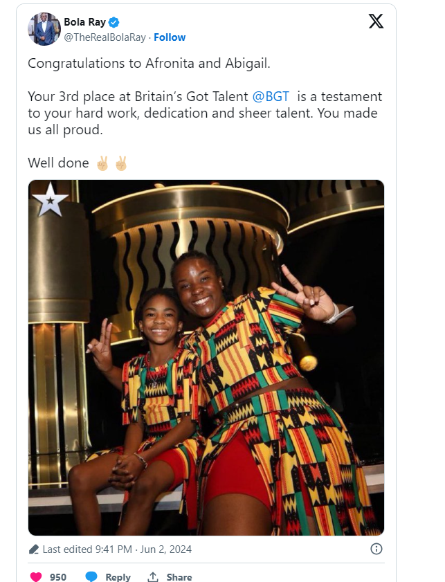
Task: Click the white star icon on the photo
Action: click(51, 201)
